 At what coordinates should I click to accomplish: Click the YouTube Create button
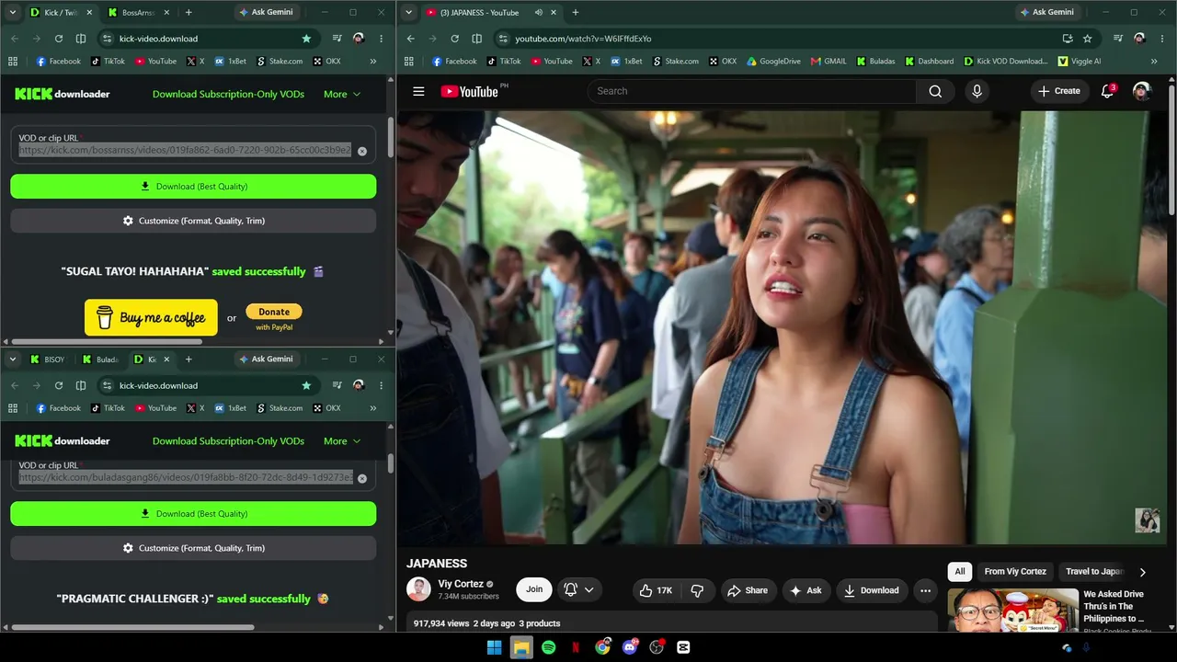(x=1059, y=91)
